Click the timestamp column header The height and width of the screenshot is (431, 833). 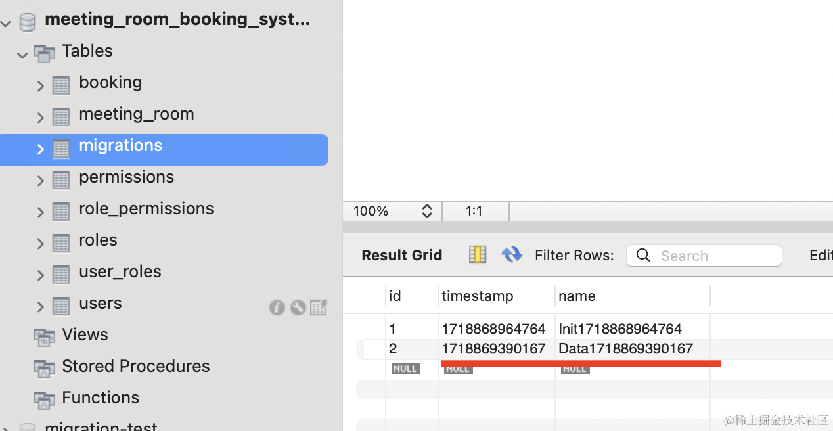pyautogui.click(x=477, y=296)
